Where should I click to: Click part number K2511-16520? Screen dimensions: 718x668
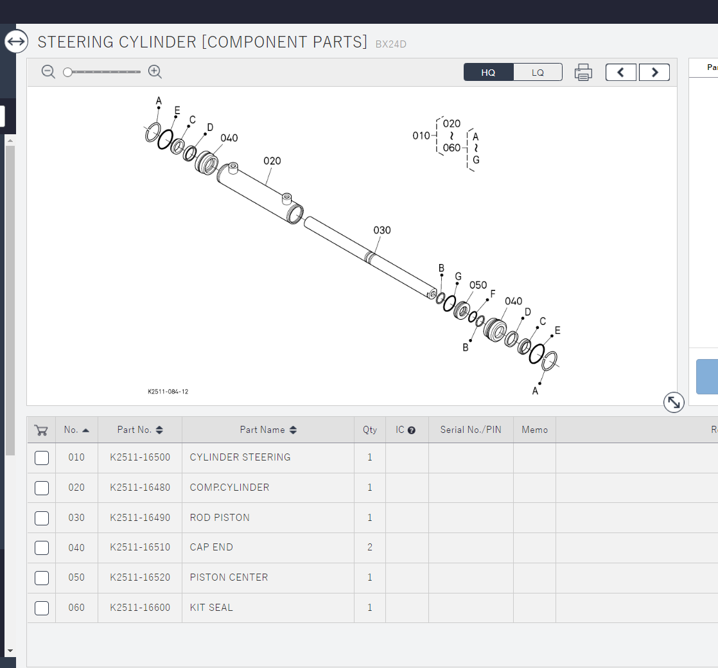(x=140, y=578)
